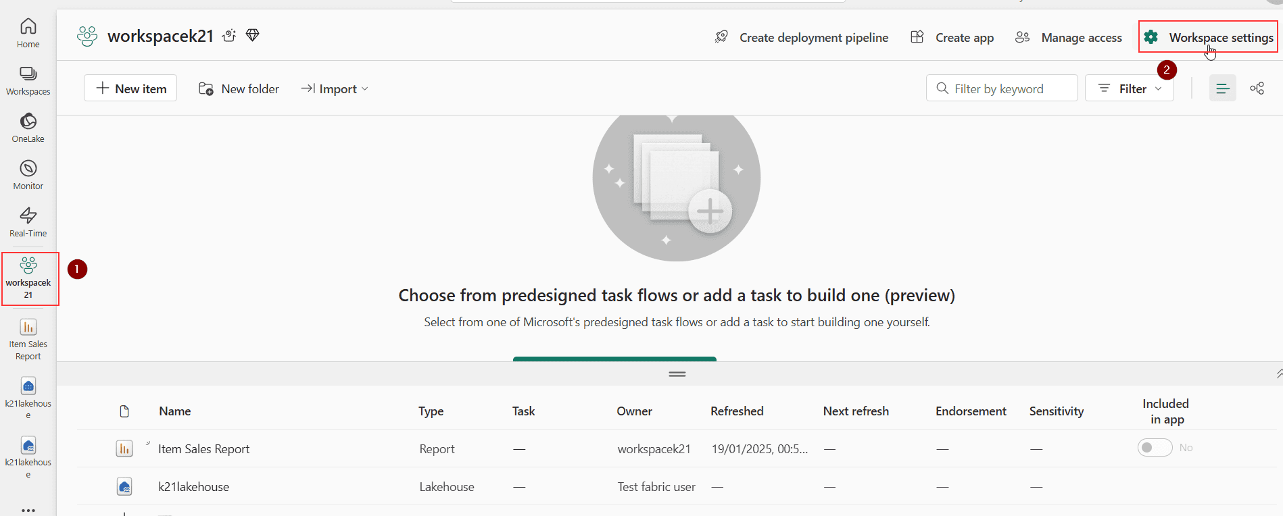
Task: Expand the Import dropdown
Action: pos(335,88)
